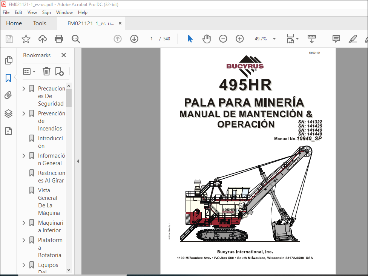Open the Window menu
The image size is (368, 276).
click(64, 12)
